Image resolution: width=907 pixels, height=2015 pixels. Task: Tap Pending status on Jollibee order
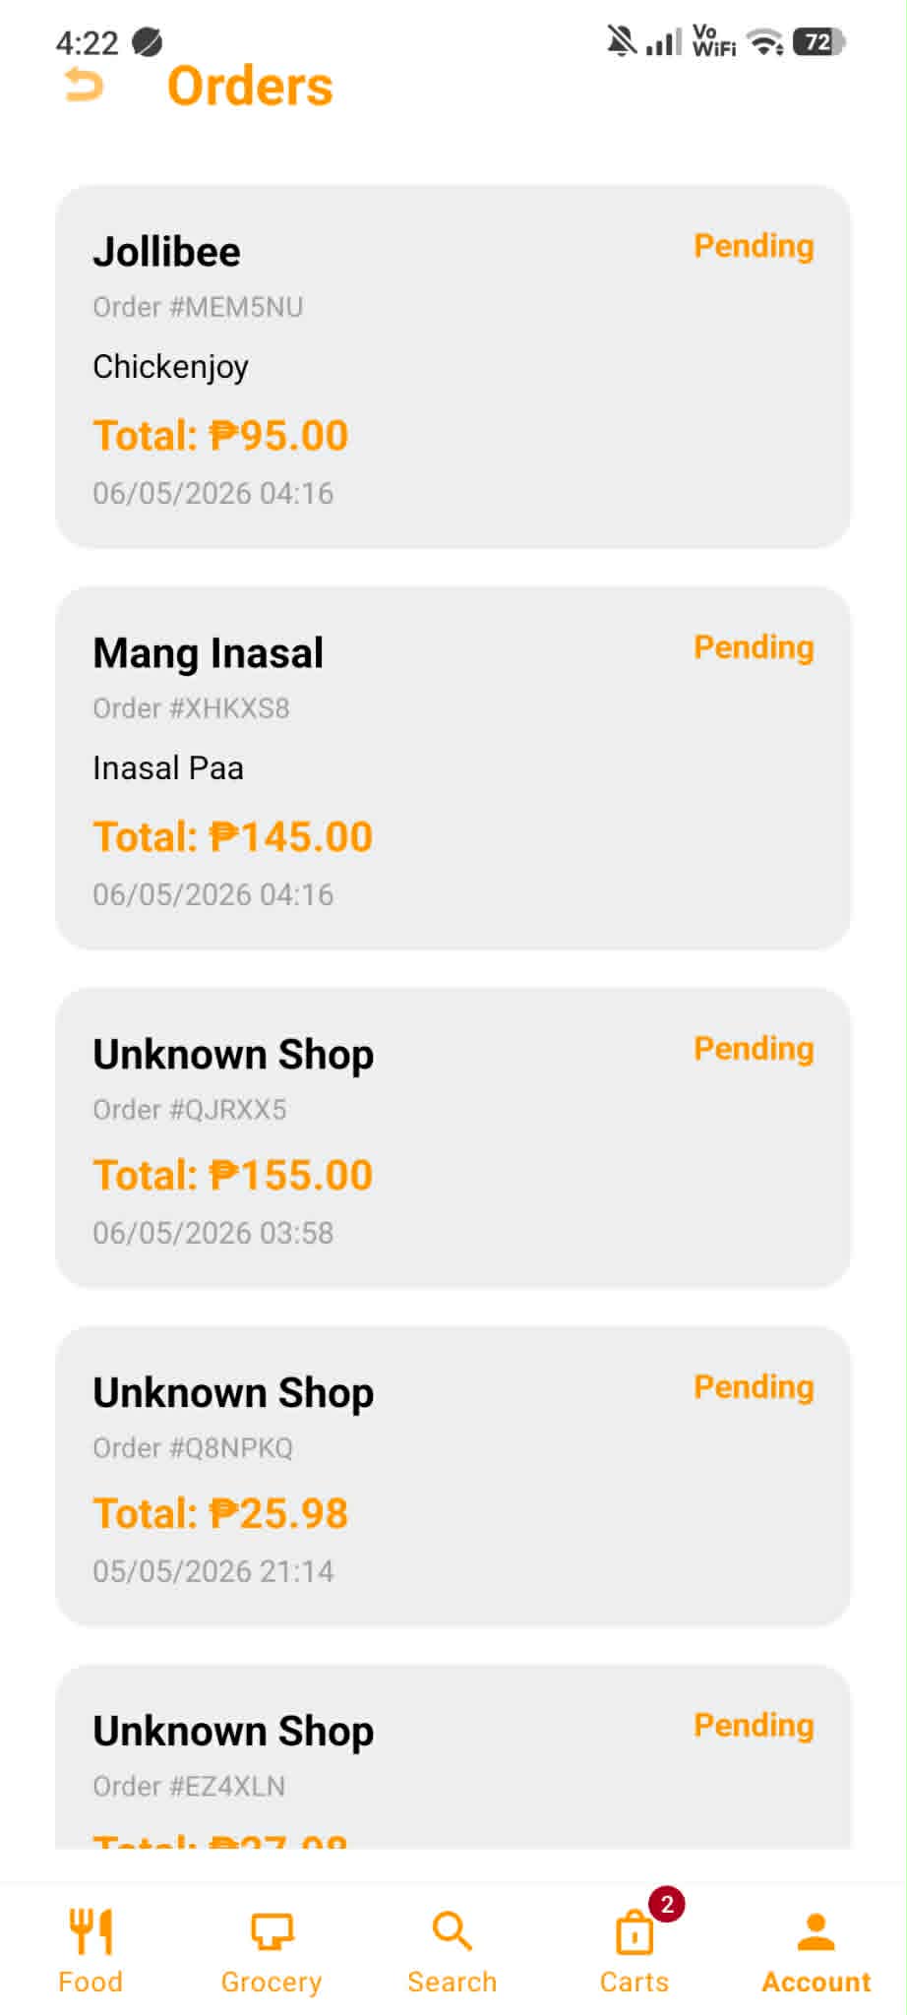(754, 246)
